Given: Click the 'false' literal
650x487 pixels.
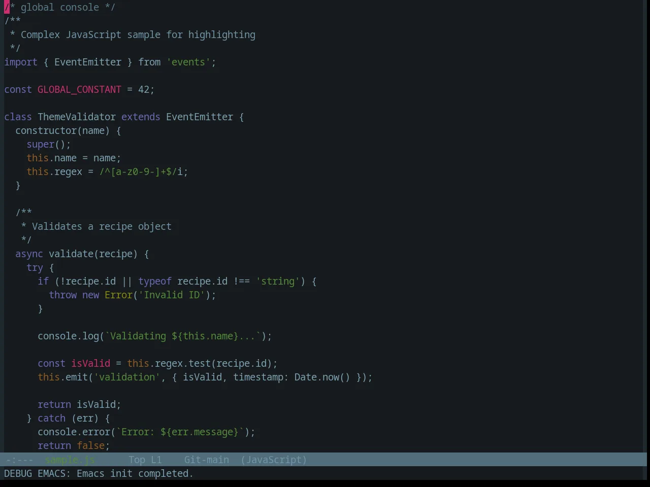Looking at the screenshot, I should point(90,445).
